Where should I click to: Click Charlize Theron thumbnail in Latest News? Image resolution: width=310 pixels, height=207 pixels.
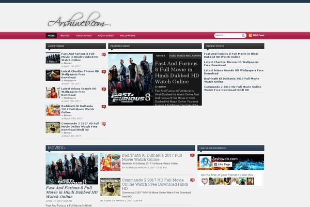[x=53, y=75]
